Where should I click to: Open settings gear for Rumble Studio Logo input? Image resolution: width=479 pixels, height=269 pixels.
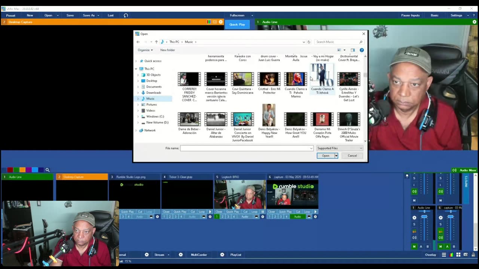[157, 217]
